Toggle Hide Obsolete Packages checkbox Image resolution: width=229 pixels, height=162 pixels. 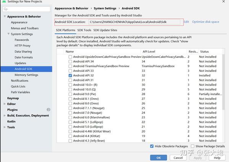tap(152, 146)
